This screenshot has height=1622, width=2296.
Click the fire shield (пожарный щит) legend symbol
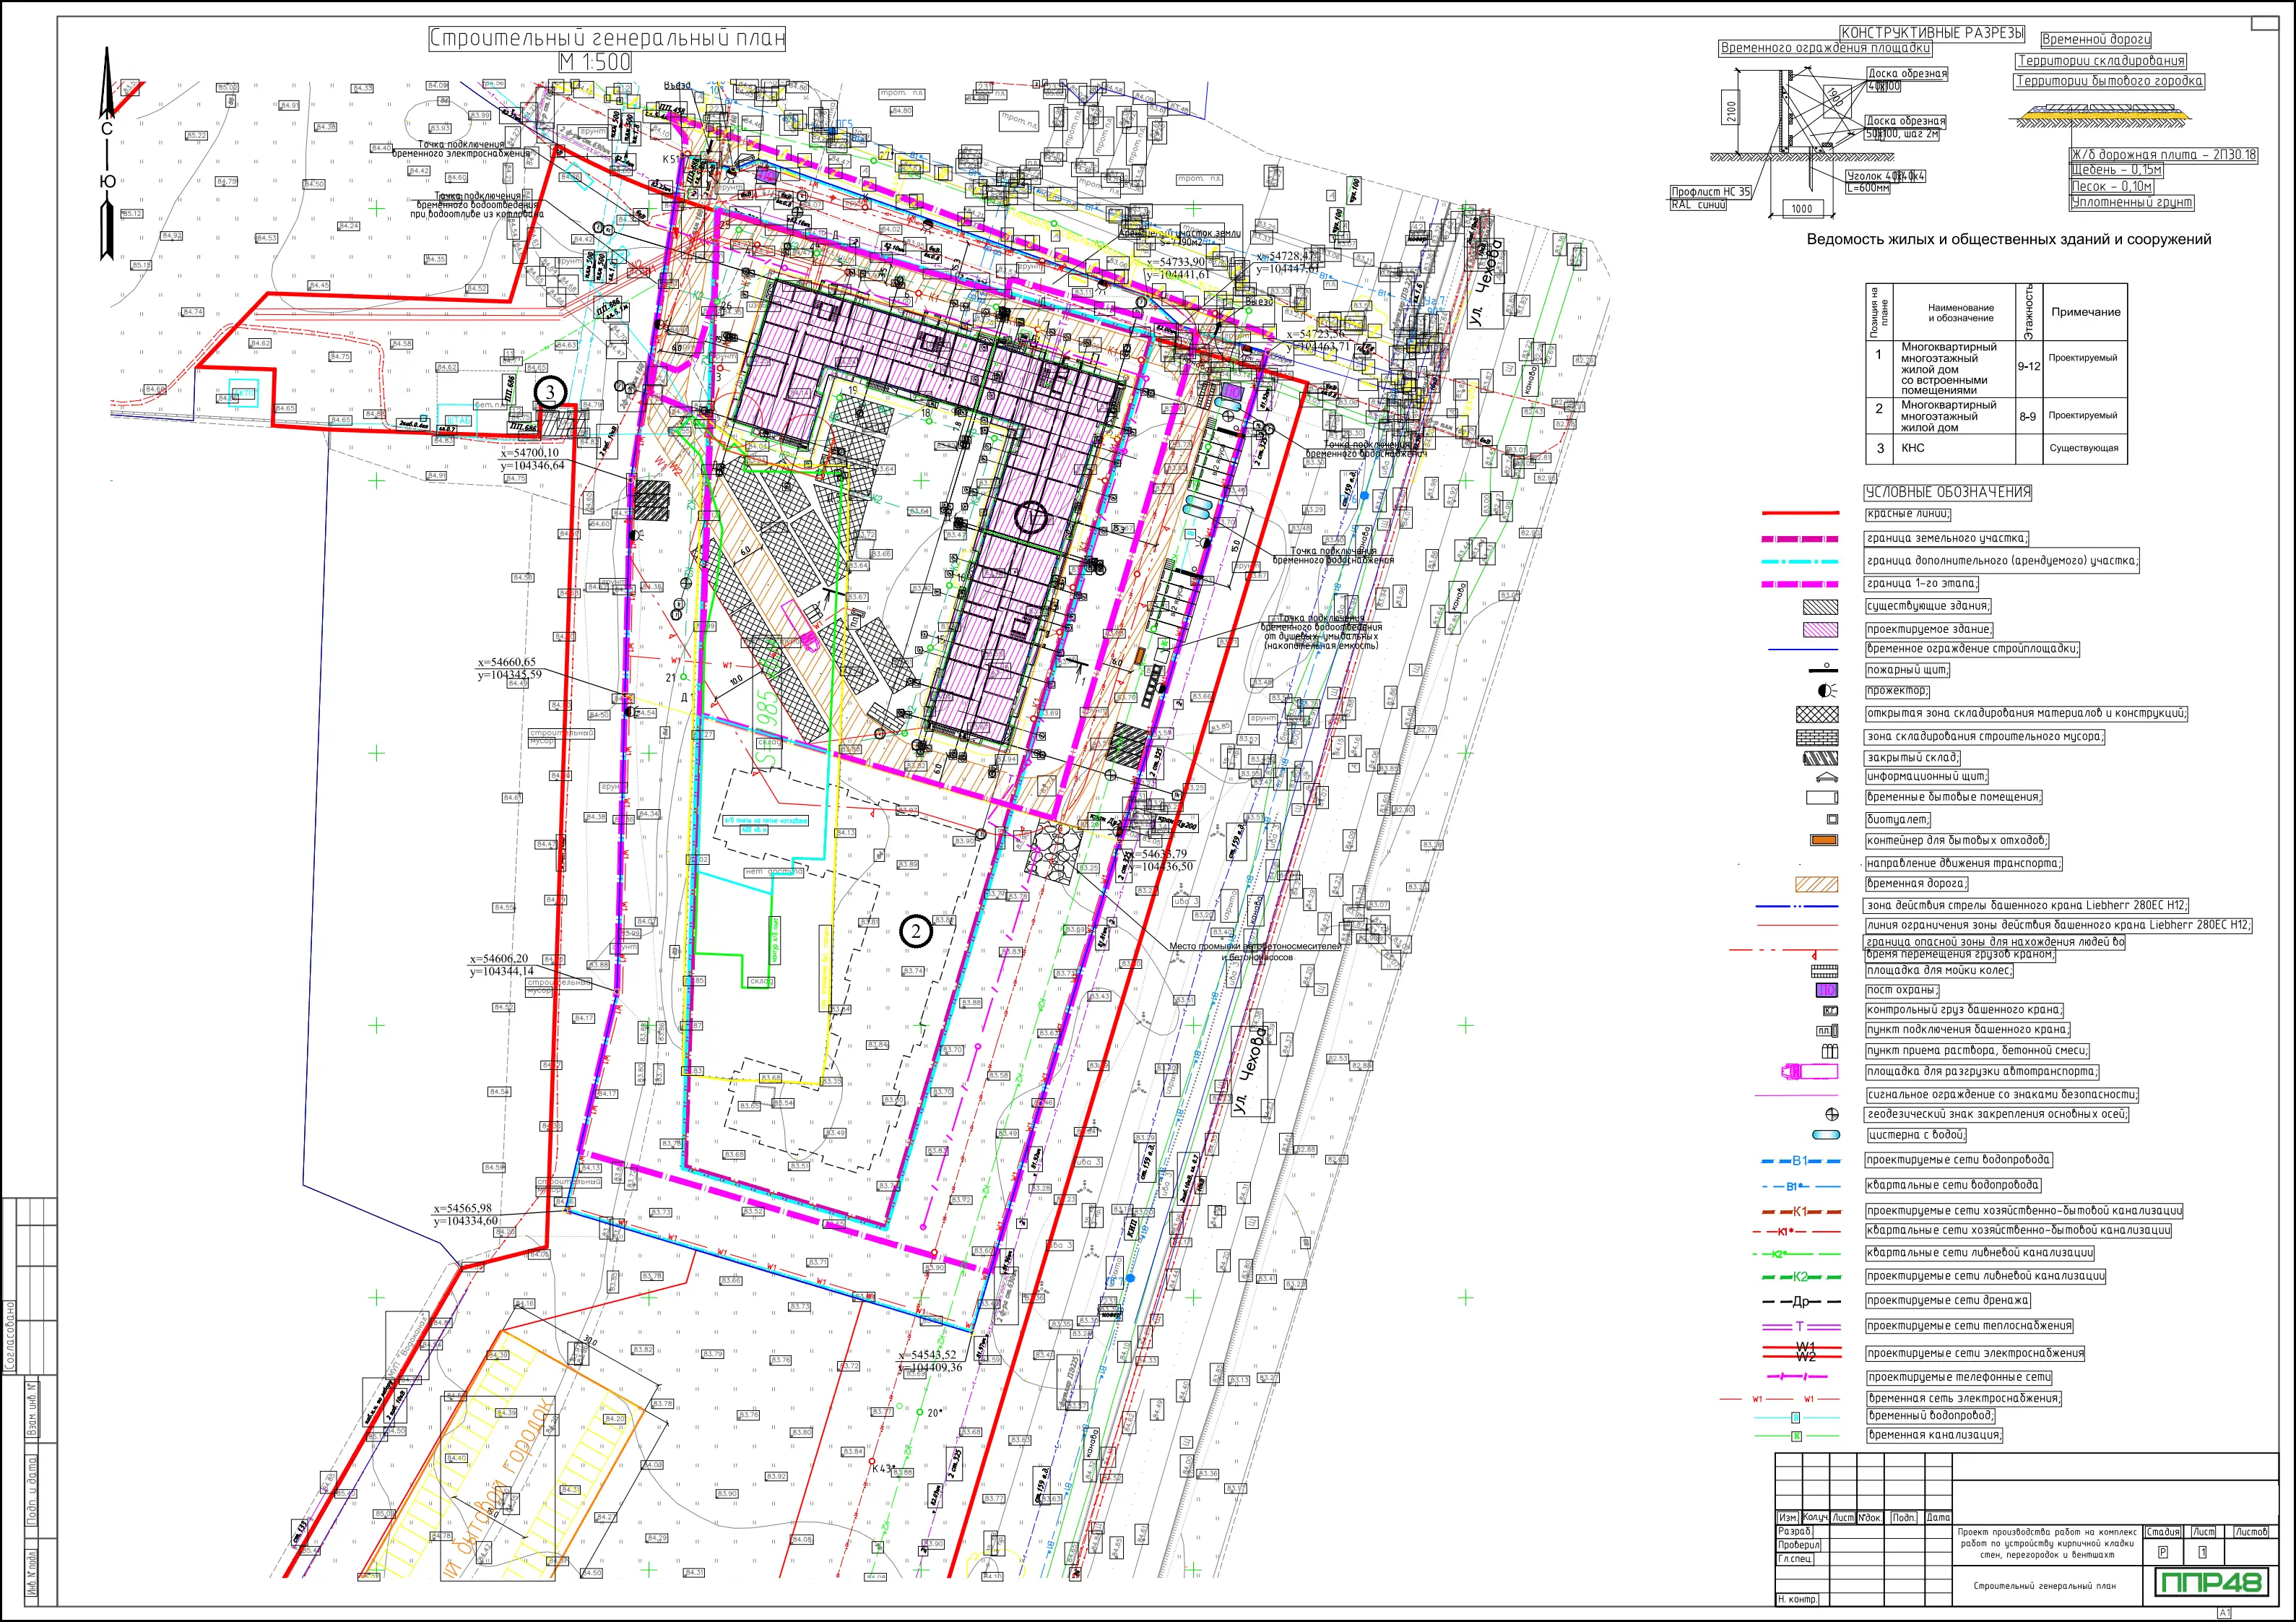[x=1822, y=668]
